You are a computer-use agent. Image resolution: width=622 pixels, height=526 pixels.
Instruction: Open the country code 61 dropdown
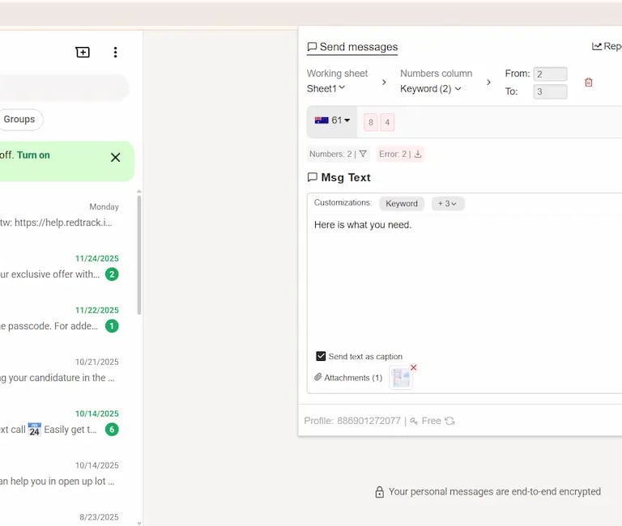click(x=332, y=120)
